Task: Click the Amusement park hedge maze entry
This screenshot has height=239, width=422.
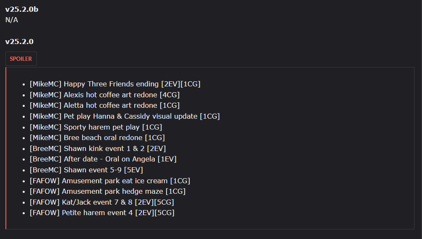Action: click(x=107, y=191)
